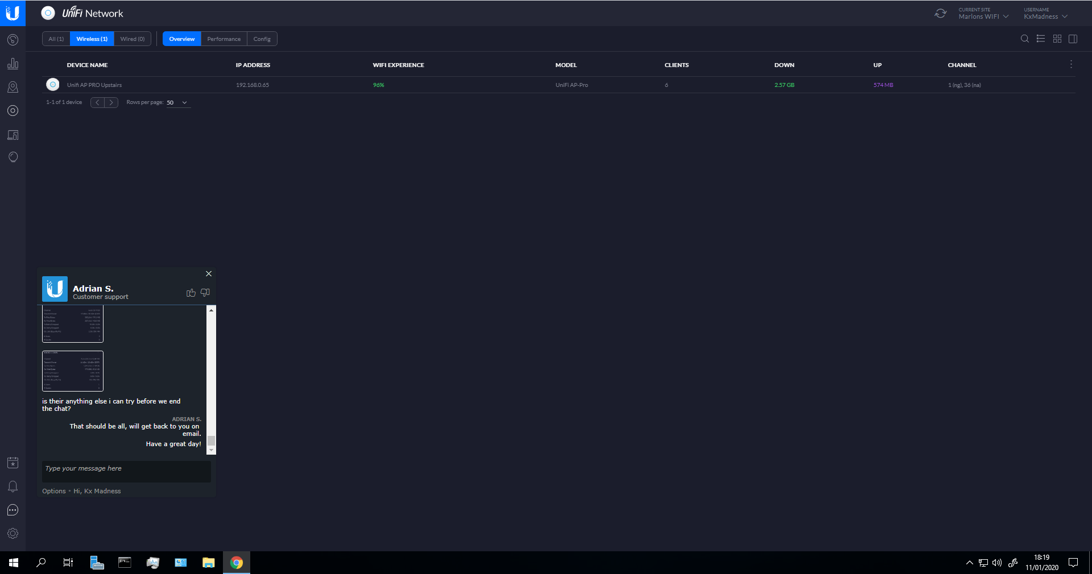1092x574 pixels.
Task: Switch to the grid view layout
Action: coord(1057,39)
